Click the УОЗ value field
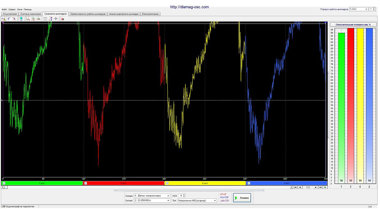The height and width of the screenshot is (209, 380). point(181,196)
